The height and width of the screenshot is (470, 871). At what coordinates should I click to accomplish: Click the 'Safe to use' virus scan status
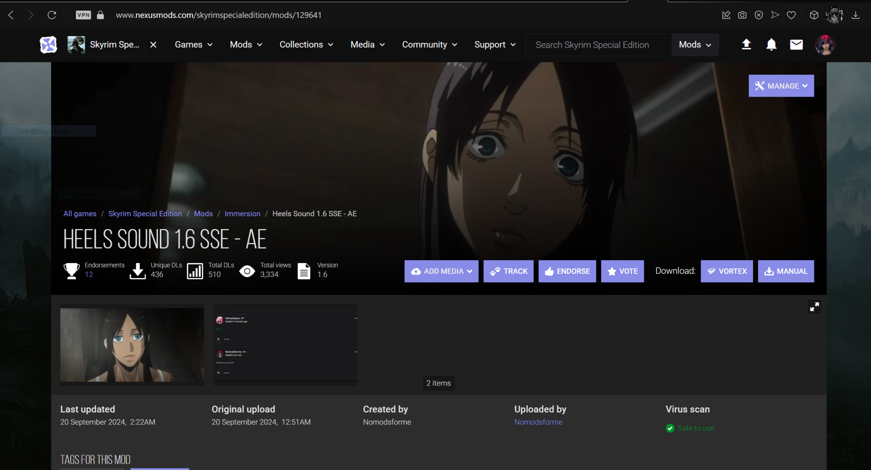pyautogui.click(x=690, y=428)
